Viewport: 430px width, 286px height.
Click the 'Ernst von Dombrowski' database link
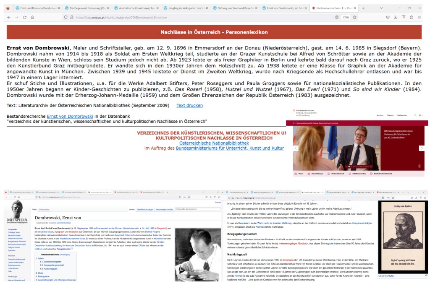(x=71, y=116)
